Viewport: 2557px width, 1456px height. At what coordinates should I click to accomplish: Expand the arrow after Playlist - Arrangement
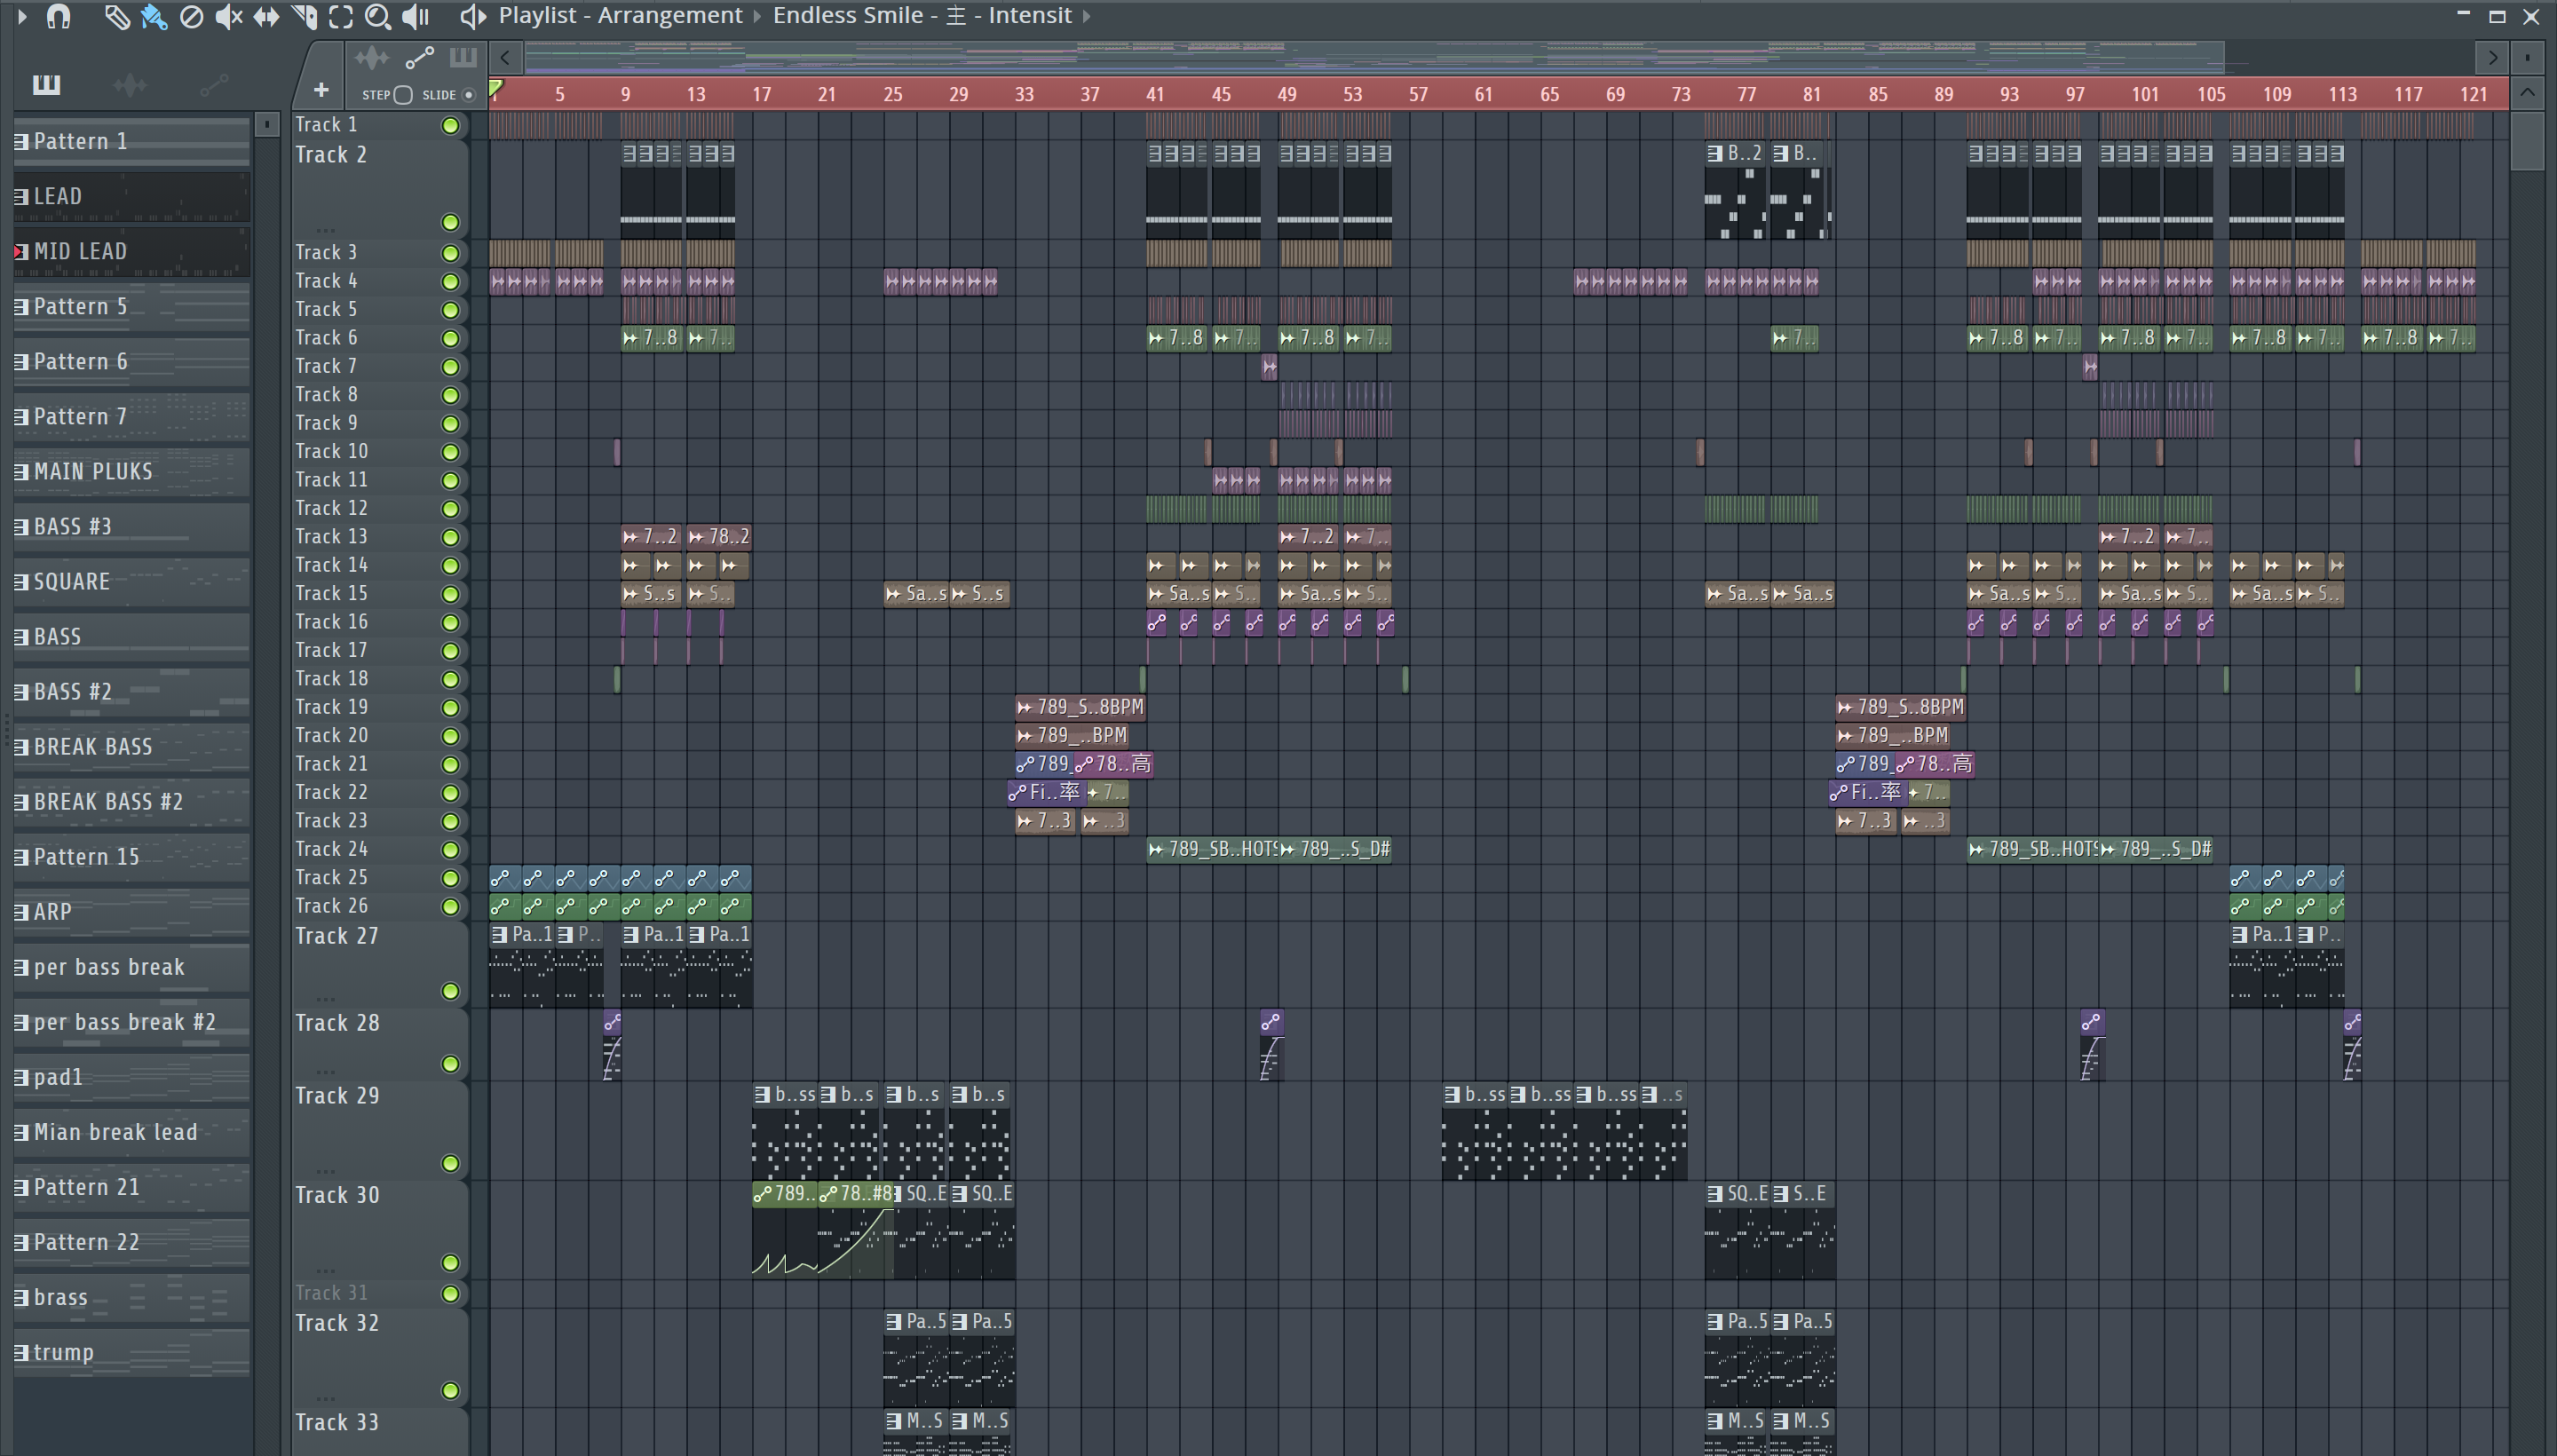coord(757,16)
